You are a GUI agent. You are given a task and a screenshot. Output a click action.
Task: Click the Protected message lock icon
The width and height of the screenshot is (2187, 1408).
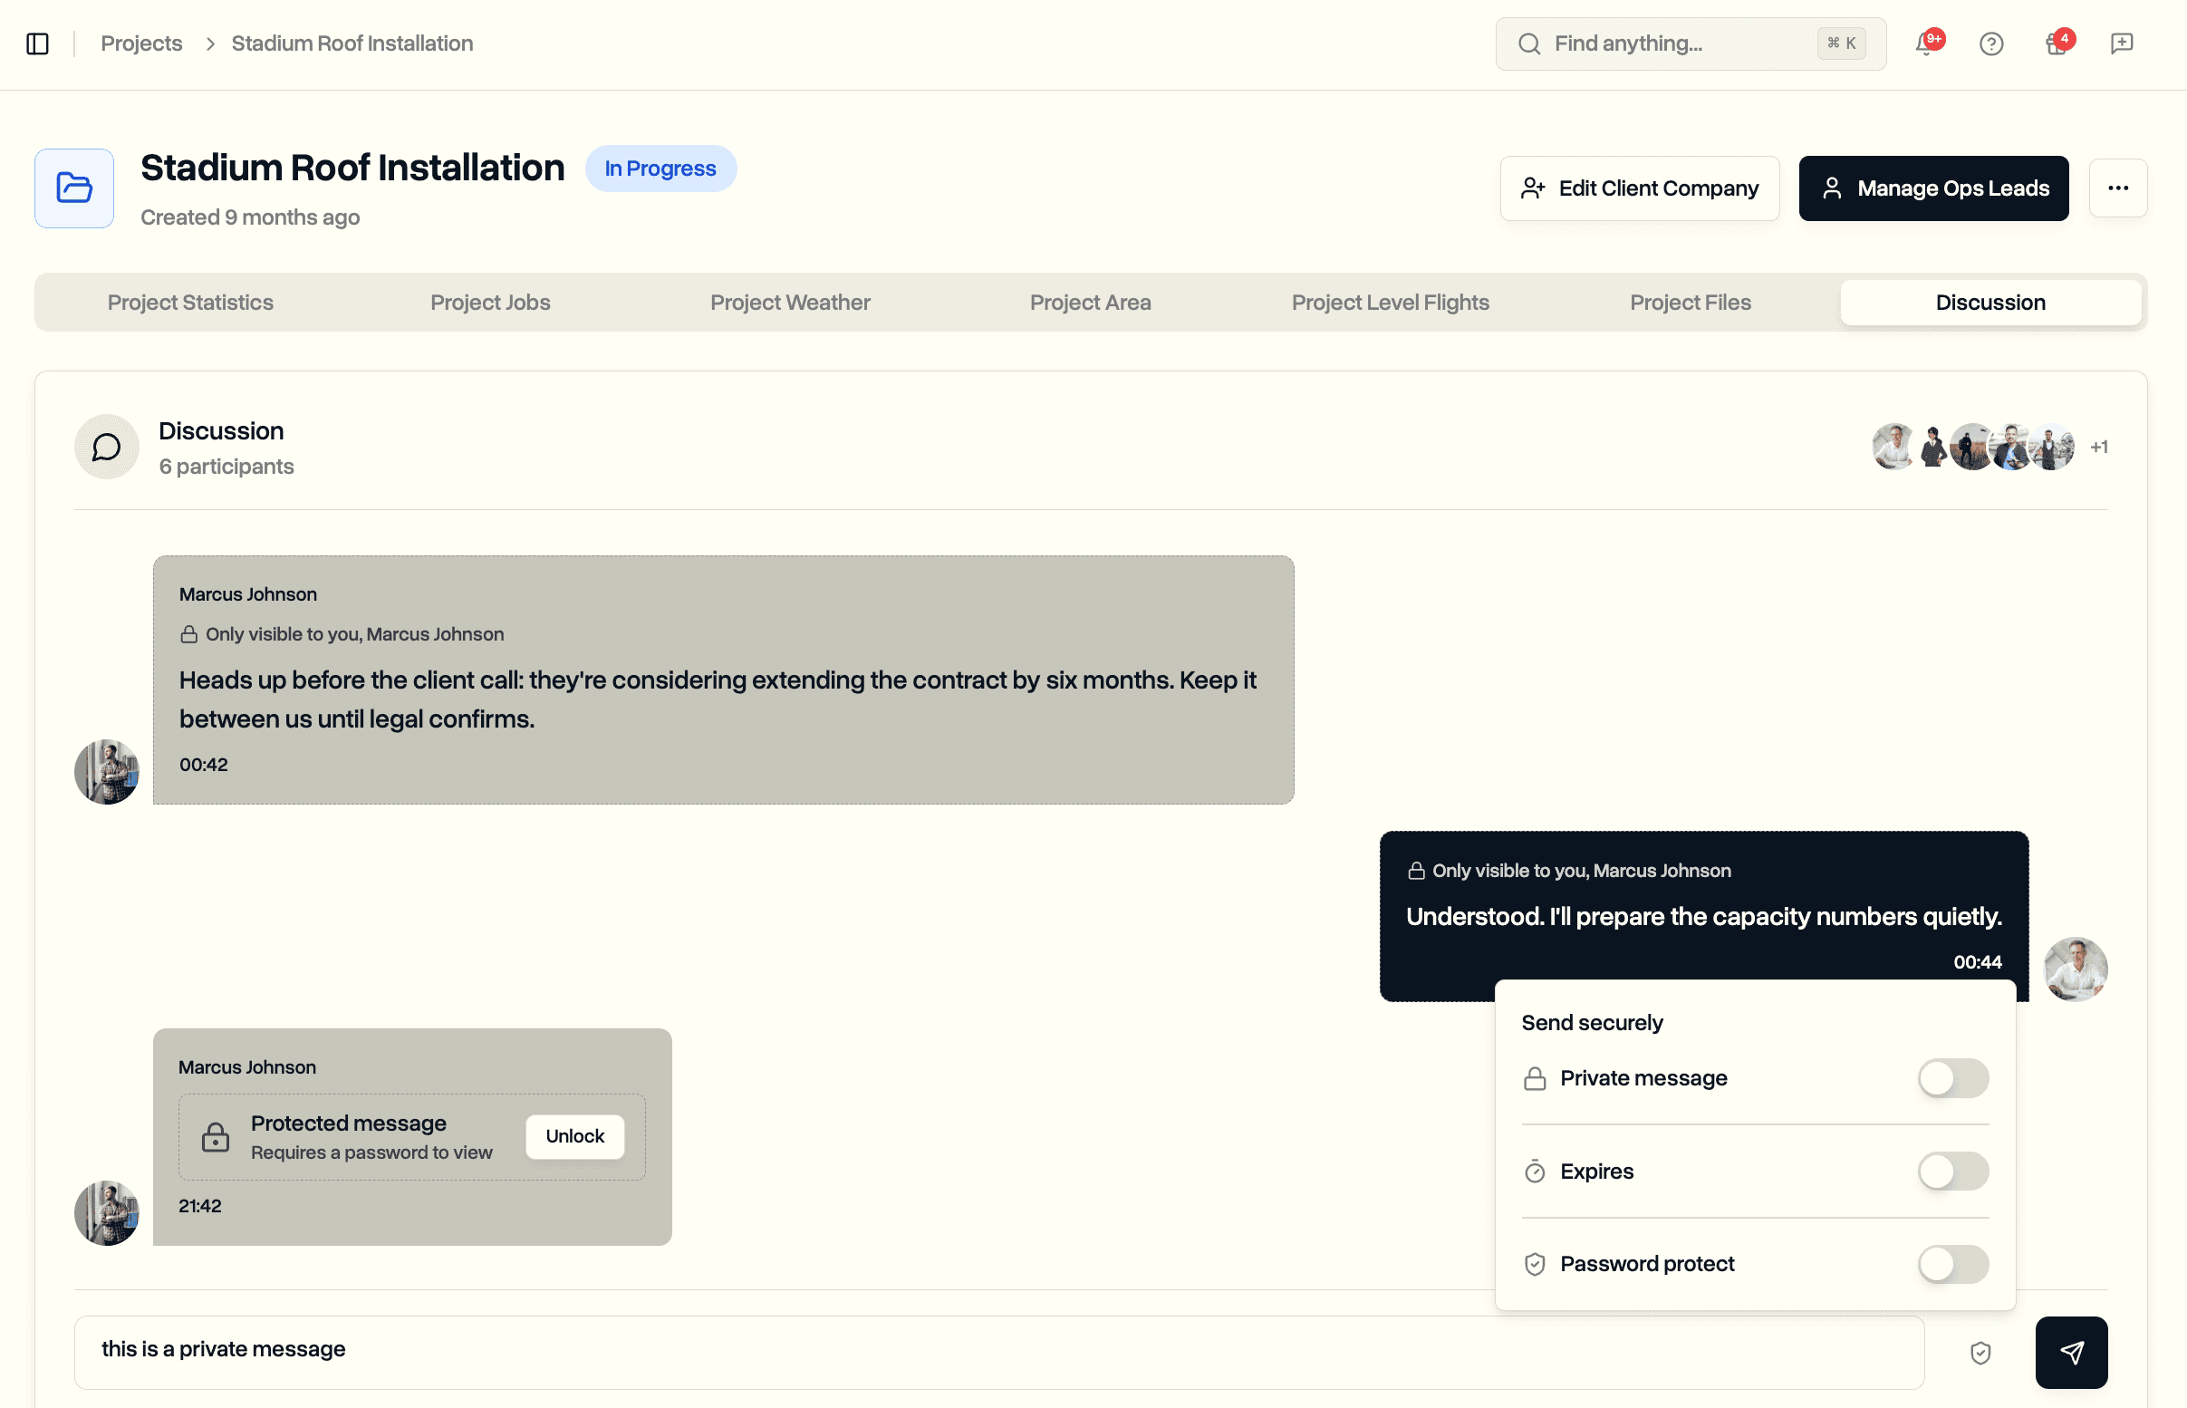point(216,1136)
